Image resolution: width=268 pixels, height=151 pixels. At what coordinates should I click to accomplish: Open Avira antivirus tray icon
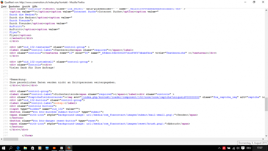pyautogui.click(x=224, y=148)
